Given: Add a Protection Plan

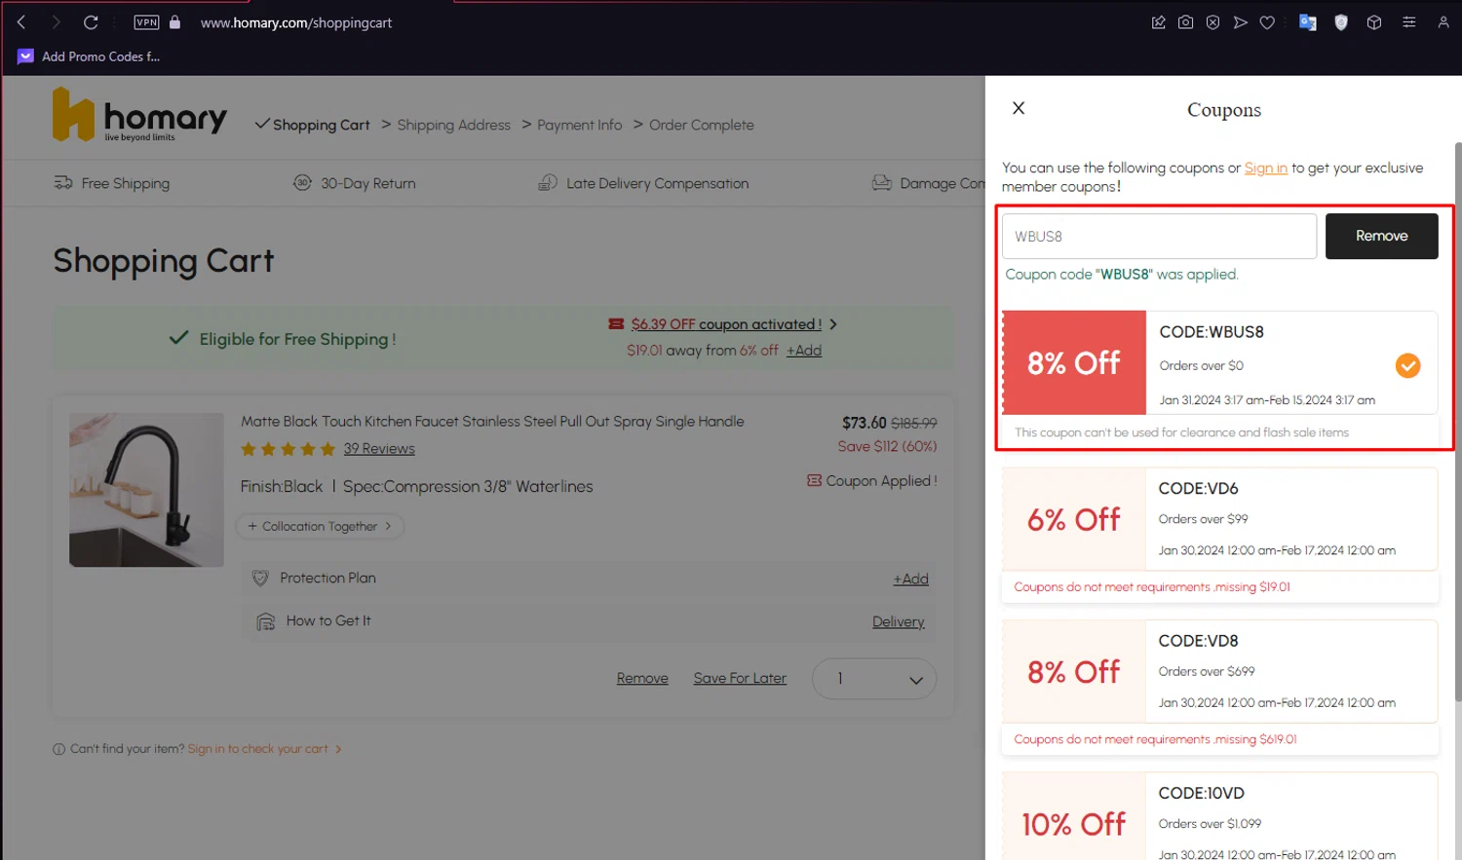Looking at the screenshot, I should [x=910, y=579].
